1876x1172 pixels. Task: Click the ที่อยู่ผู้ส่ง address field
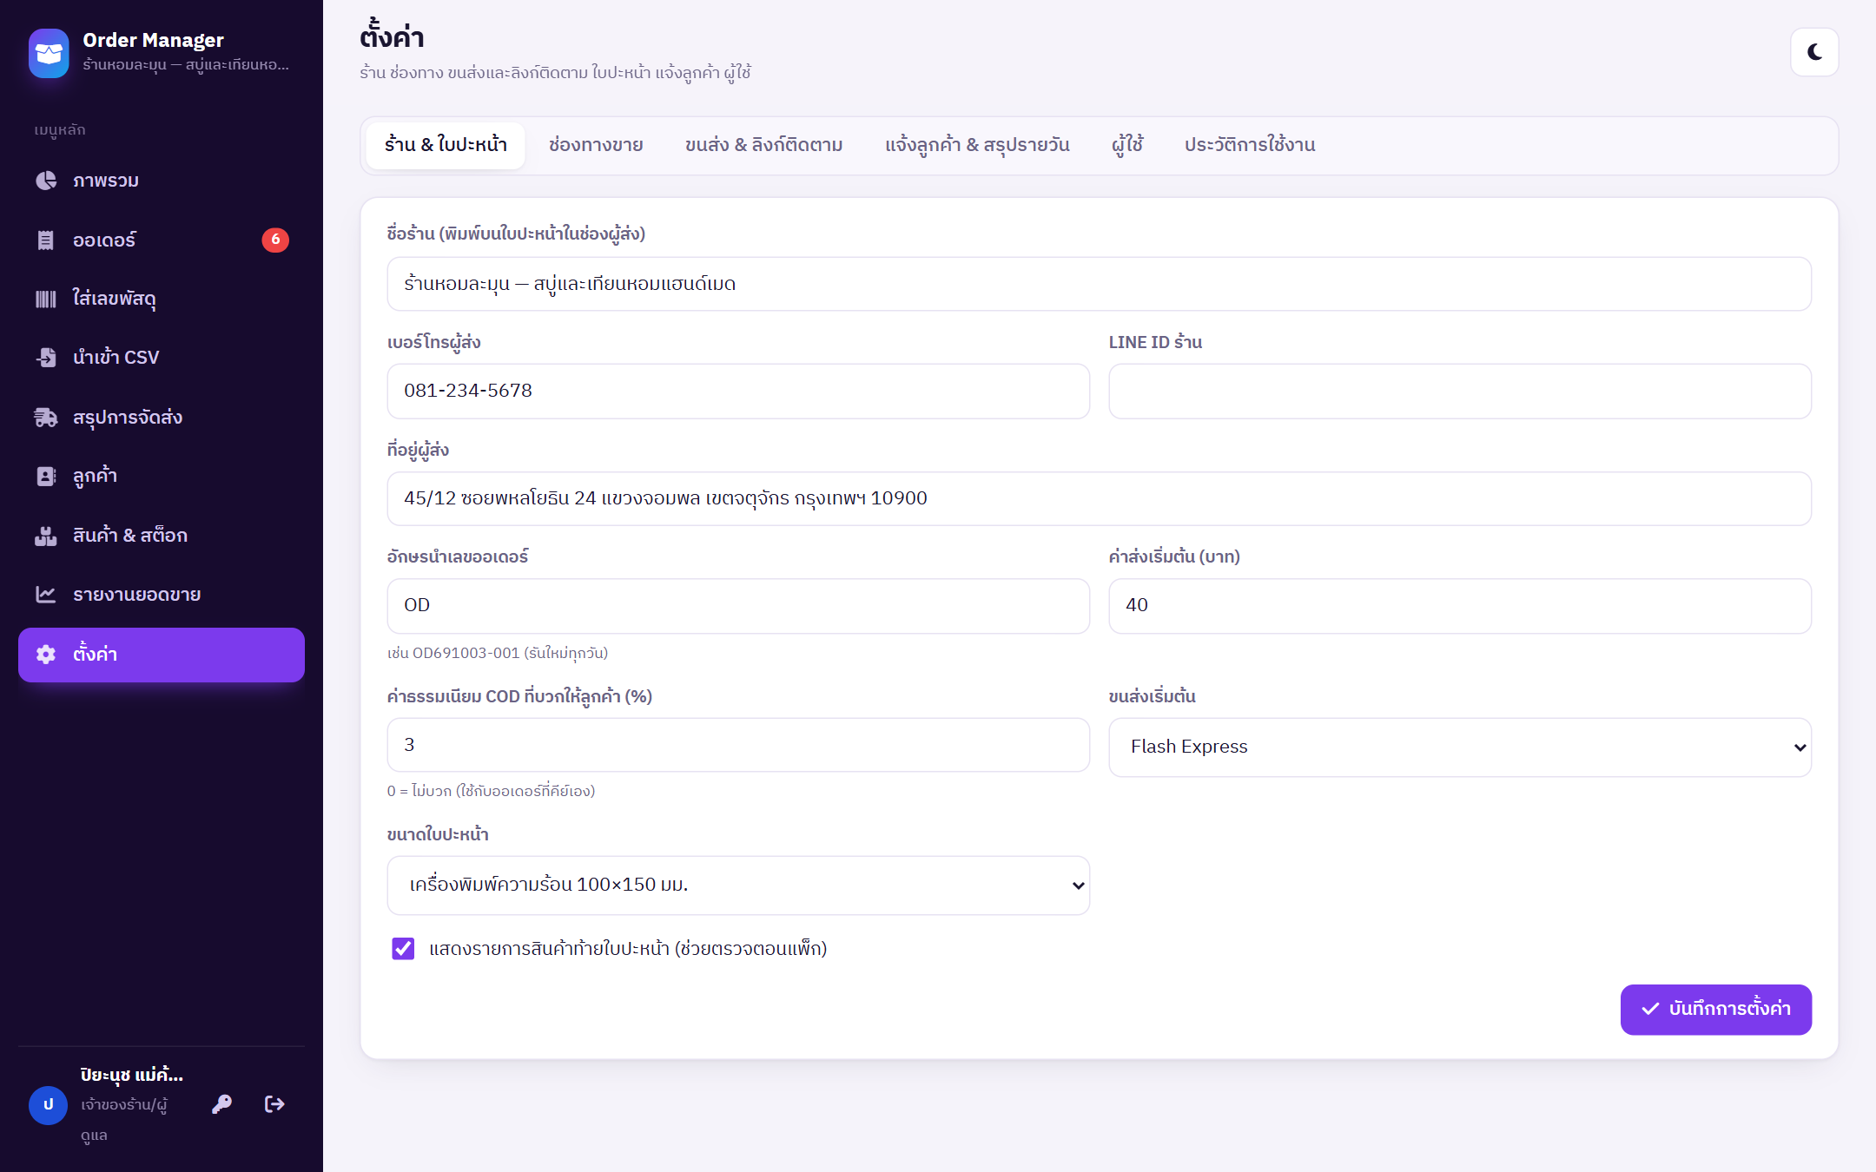[1099, 498]
